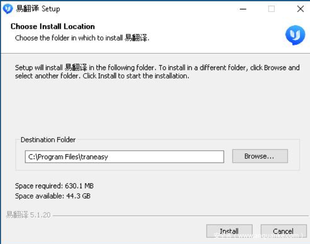
Task: Close the Setup window
Action: point(300,9)
